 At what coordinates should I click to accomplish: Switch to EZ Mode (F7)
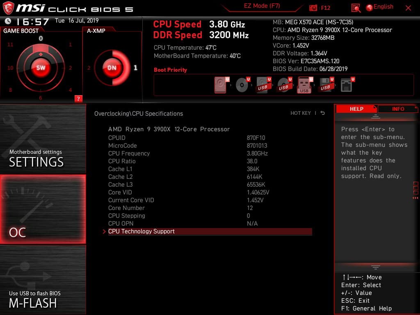tap(262, 6)
